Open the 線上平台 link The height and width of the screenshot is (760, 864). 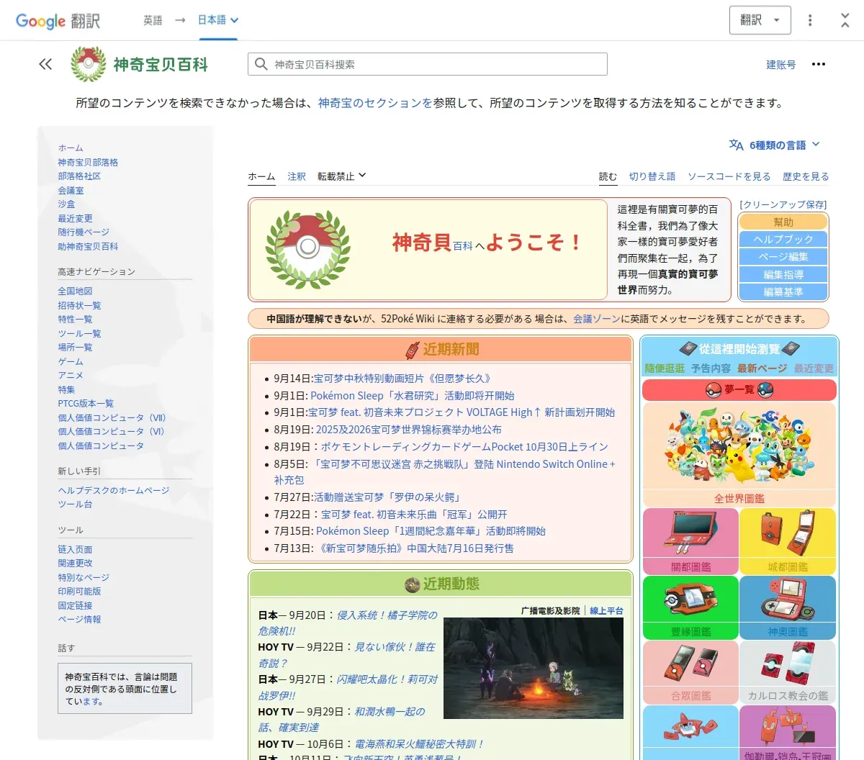tap(606, 611)
